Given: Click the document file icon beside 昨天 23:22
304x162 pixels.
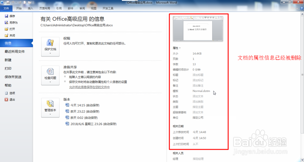Looking at the screenshot, I should pos(67,111).
